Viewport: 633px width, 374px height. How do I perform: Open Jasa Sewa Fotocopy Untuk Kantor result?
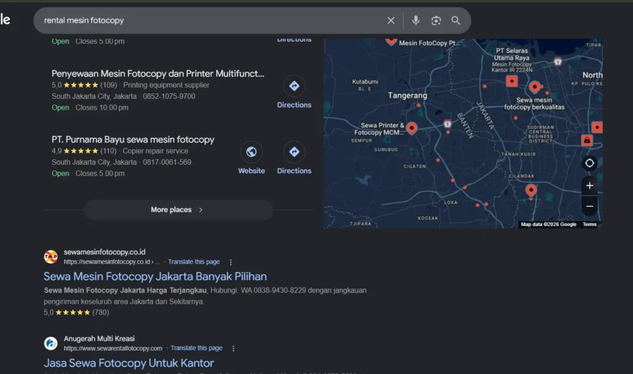click(129, 363)
